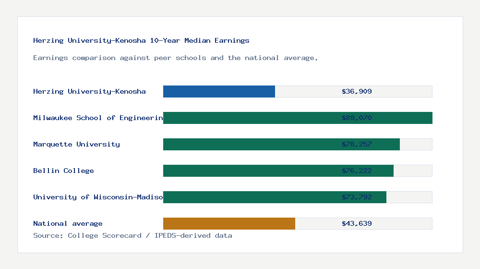Click the $43,639 value

coord(357,224)
